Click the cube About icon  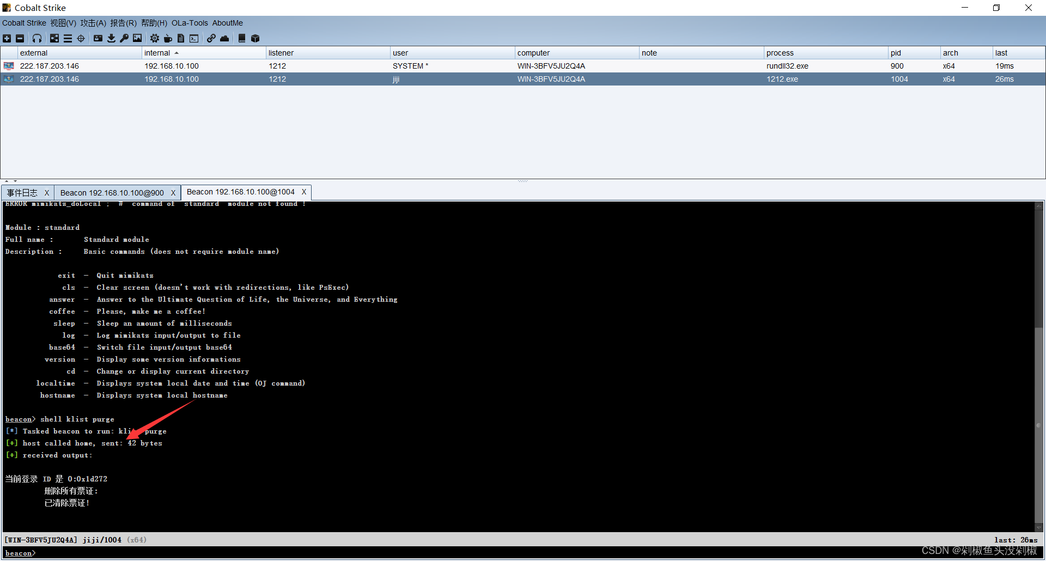[x=255, y=38]
